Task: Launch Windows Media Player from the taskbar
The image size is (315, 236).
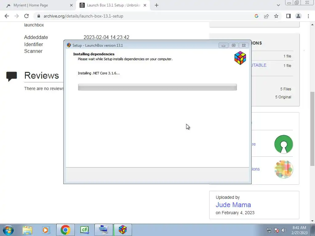Action: [46, 230]
